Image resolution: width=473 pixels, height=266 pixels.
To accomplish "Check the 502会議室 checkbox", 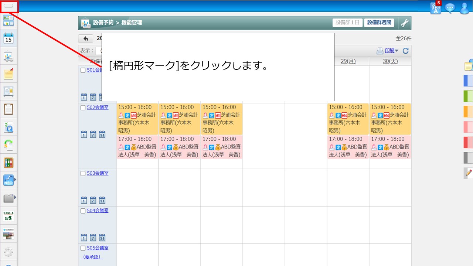I will coord(83,108).
